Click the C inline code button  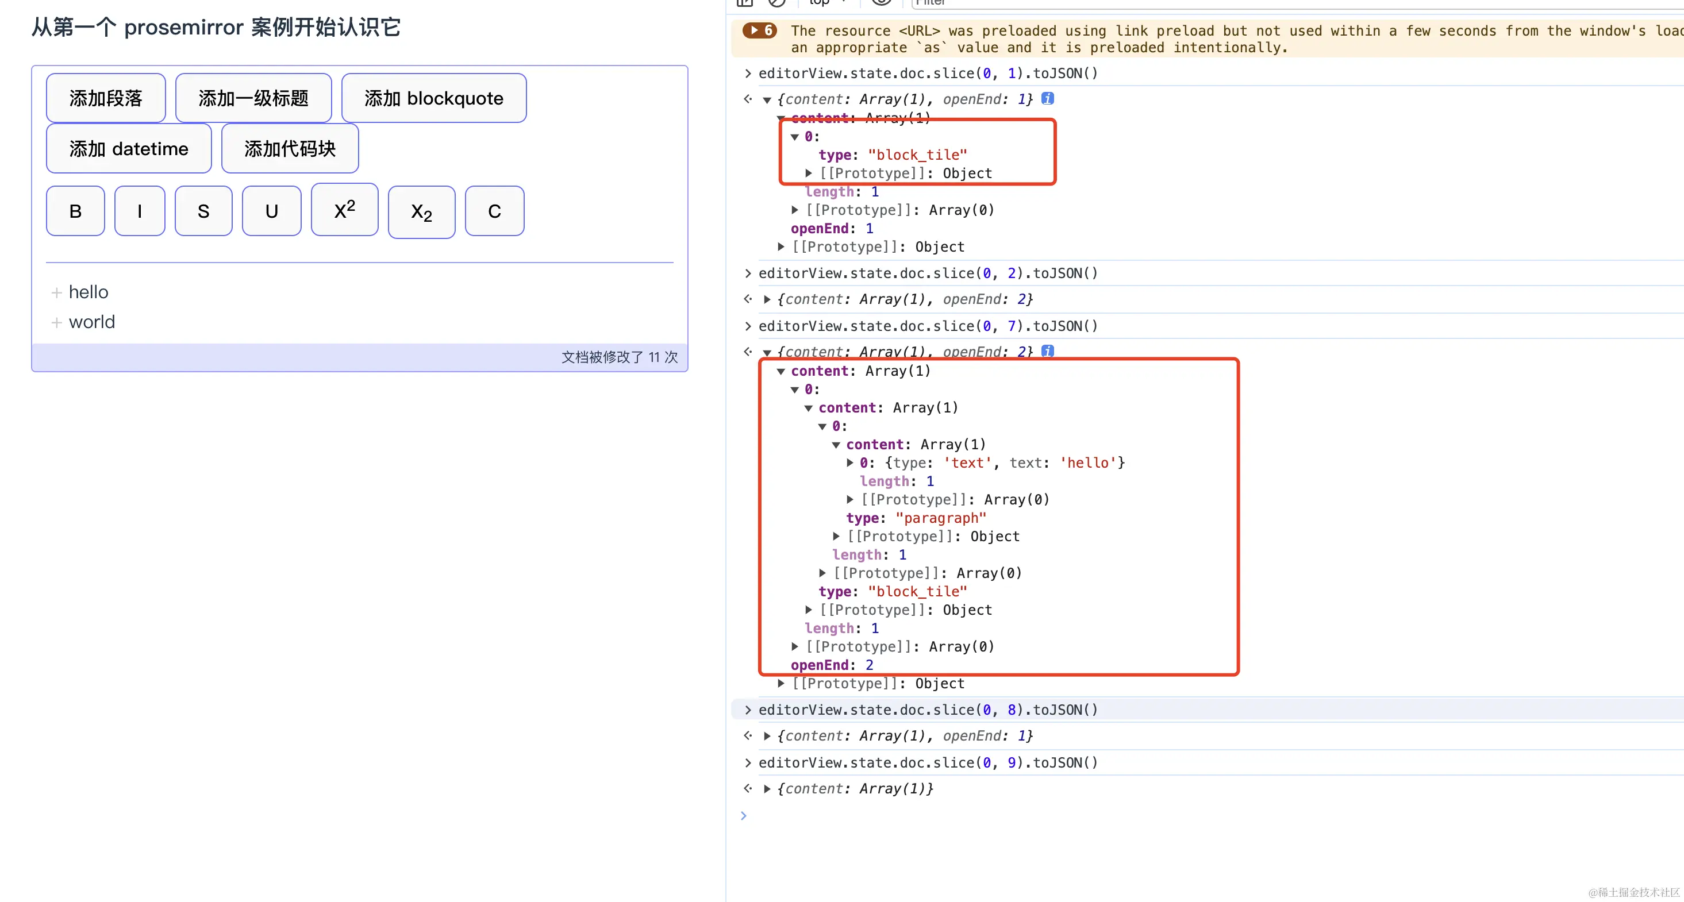coord(494,210)
